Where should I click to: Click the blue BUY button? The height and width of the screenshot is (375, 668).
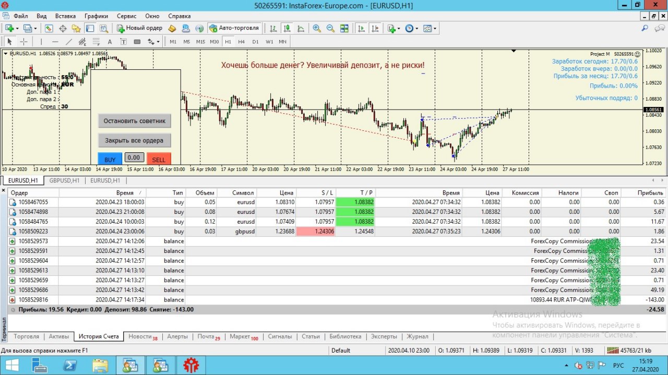(x=110, y=159)
